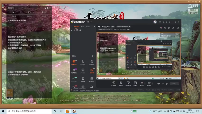Click room number 10308143 in info bar

tap(123, 29)
